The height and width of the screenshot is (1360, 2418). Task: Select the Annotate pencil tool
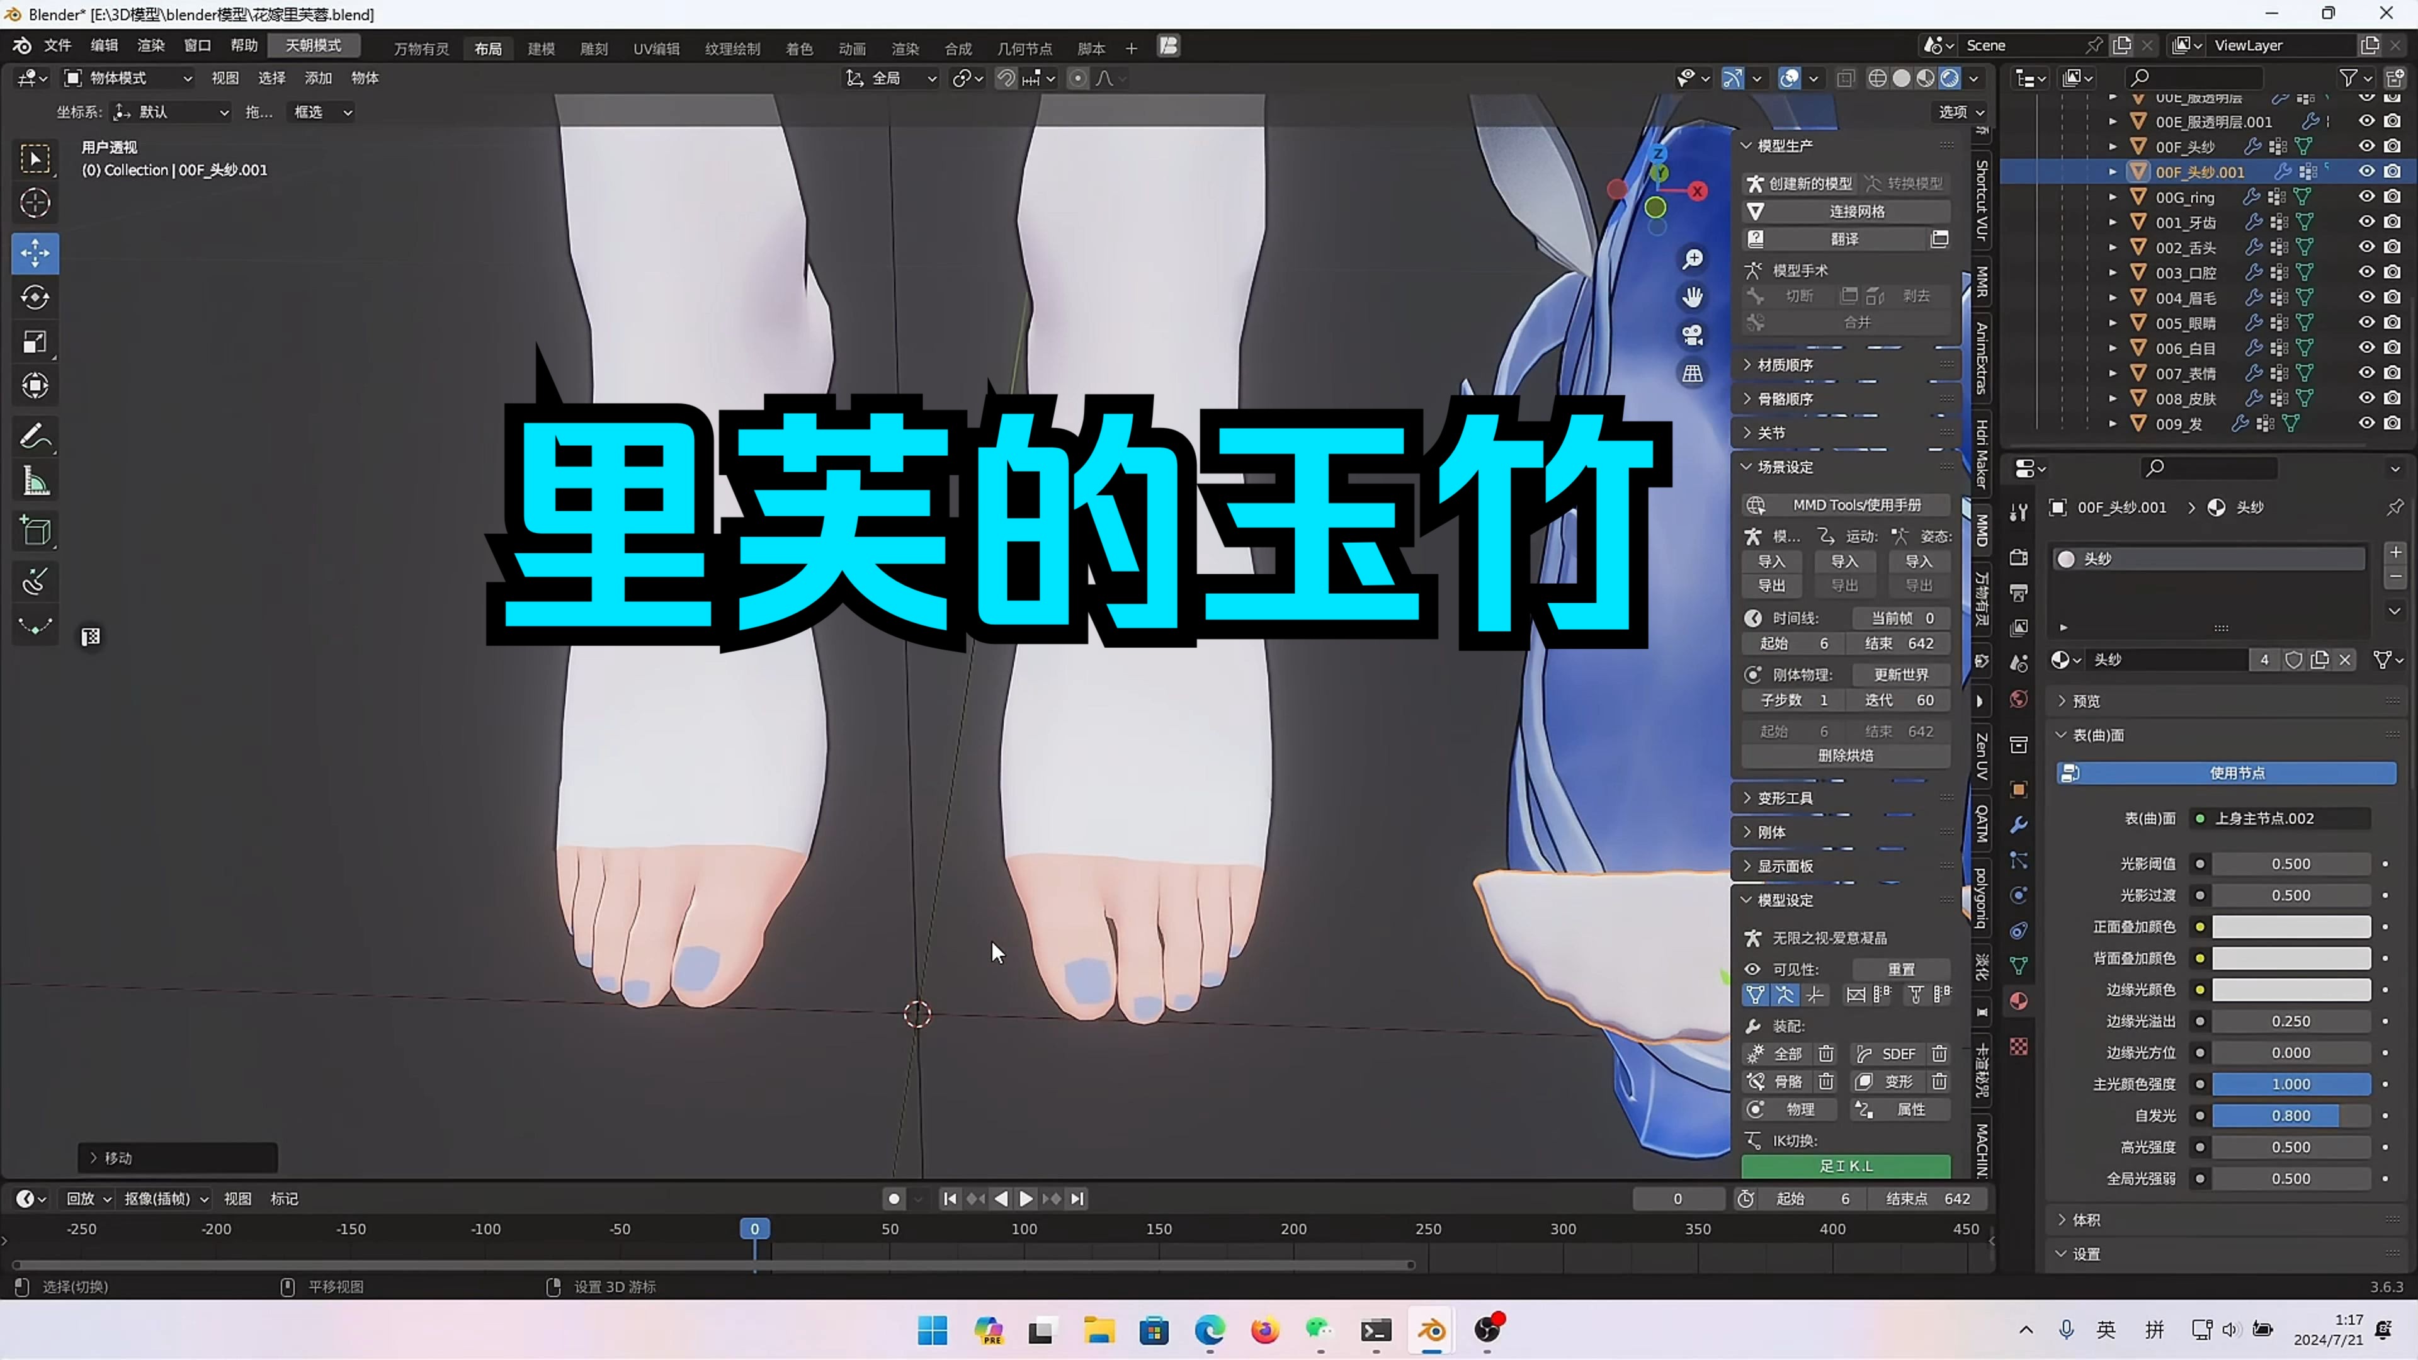click(x=35, y=436)
